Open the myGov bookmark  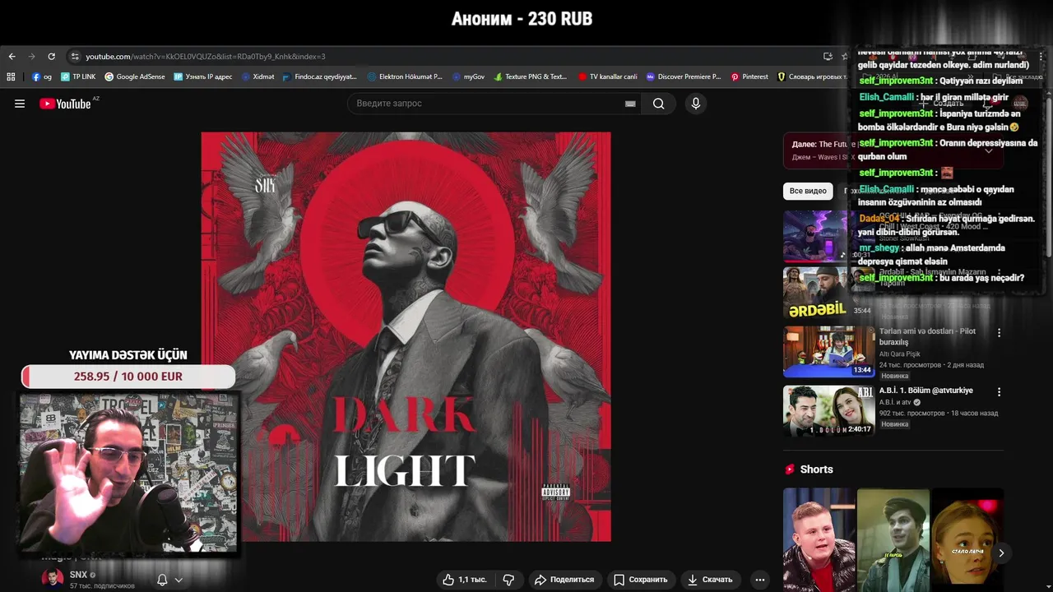469,76
